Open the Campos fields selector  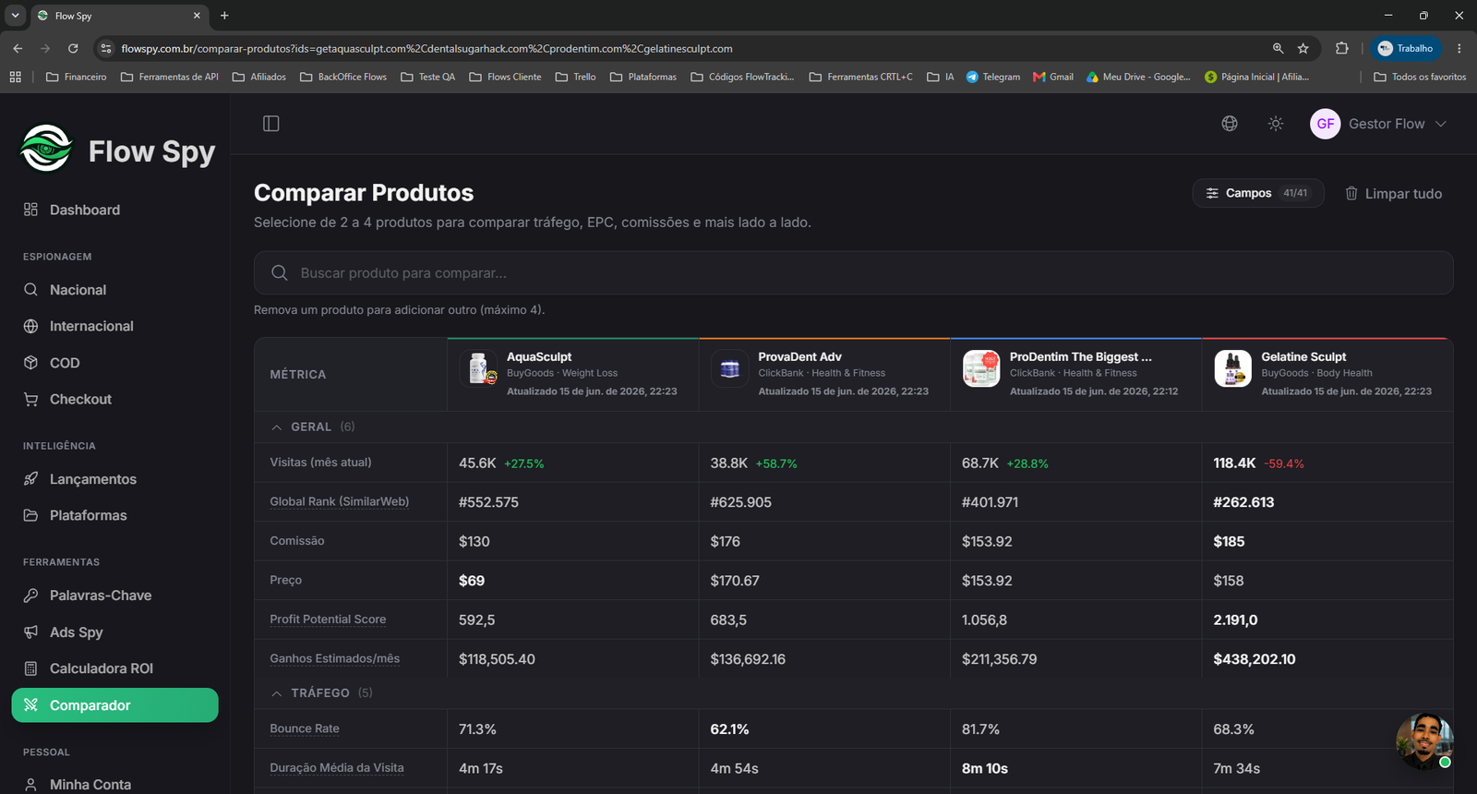(x=1258, y=193)
